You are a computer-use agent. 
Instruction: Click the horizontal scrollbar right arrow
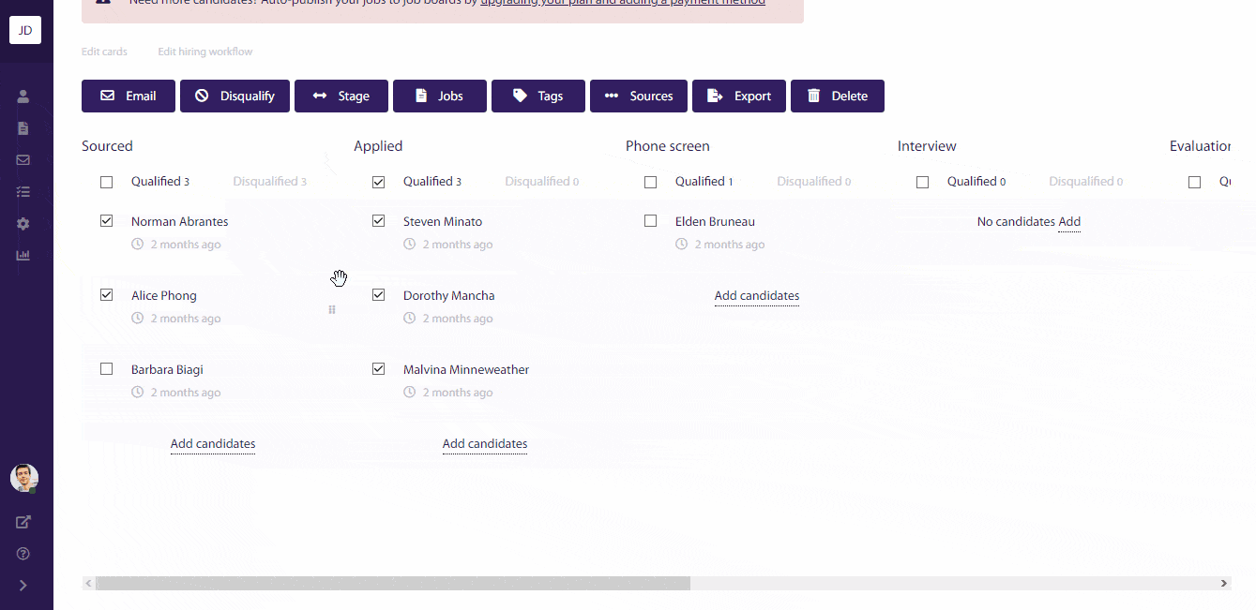[1223, 584]
